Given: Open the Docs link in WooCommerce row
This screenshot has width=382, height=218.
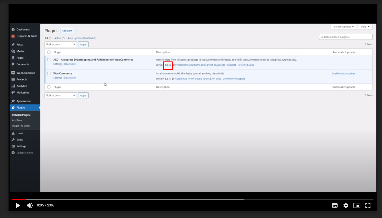Looking at the screenshot, I should pos(207,79).
